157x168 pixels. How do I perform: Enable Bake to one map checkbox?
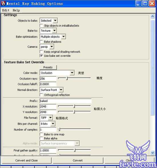pyautogui.click(x=41, y=134)
